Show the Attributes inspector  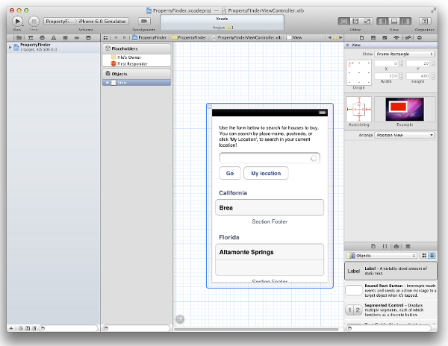click(396, 37)
